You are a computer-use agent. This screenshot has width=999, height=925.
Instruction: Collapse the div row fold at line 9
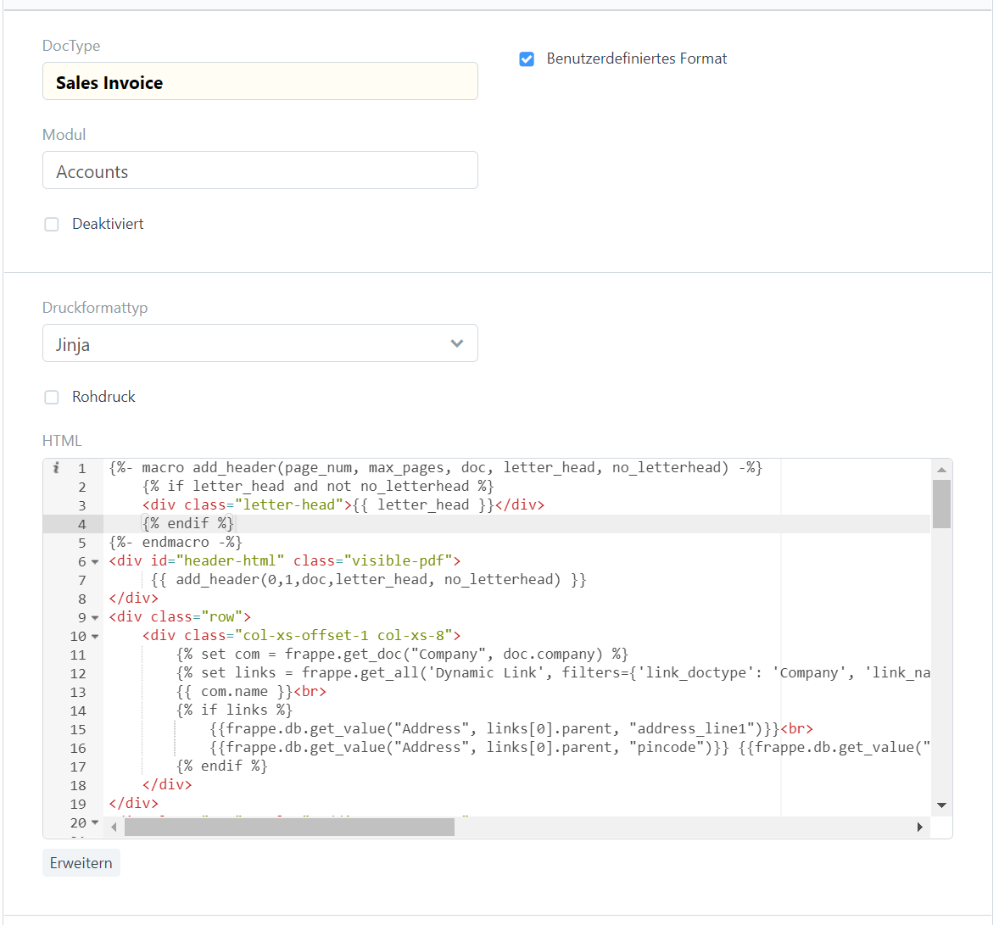pyautogui.click(x=95, y=618)
